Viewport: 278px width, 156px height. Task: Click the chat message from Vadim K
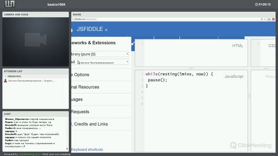pos(23,128)
